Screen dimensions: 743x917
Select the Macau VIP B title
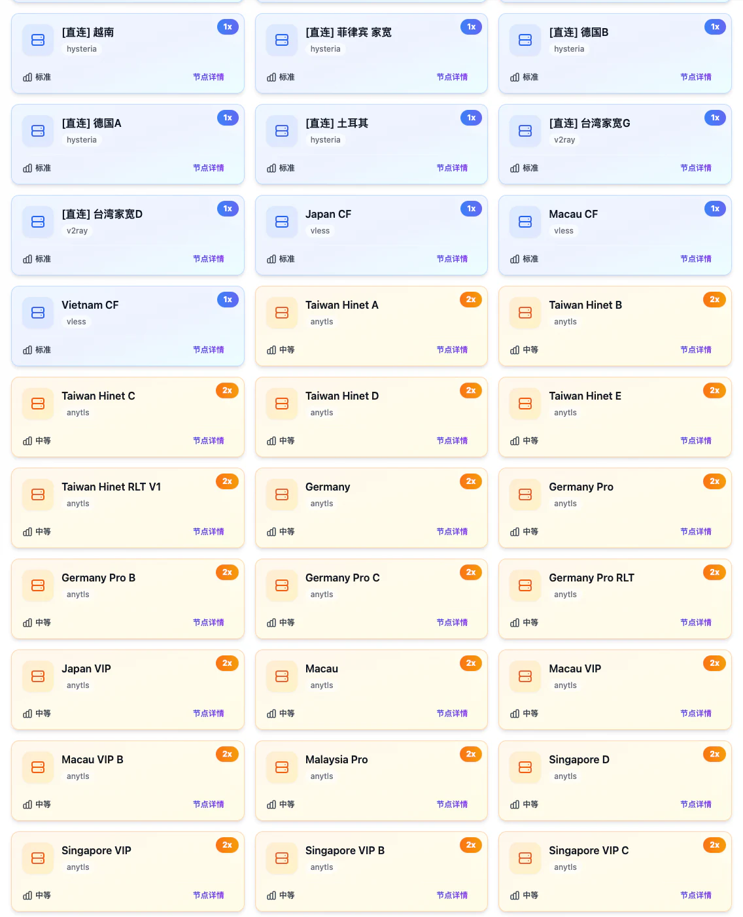click(x=92, y=759)
